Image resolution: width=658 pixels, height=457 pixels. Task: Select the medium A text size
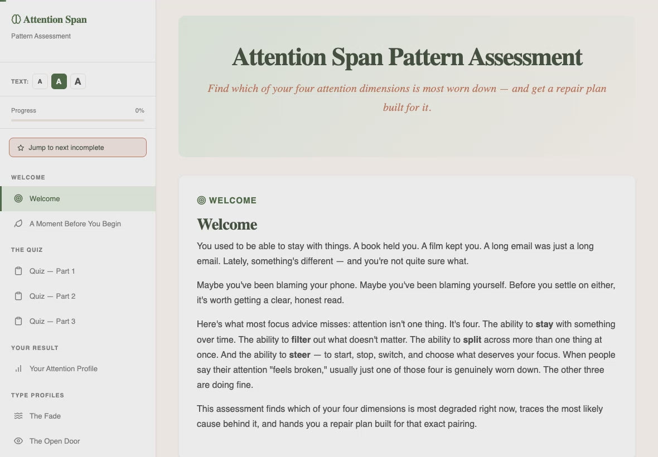click(59, 81)
